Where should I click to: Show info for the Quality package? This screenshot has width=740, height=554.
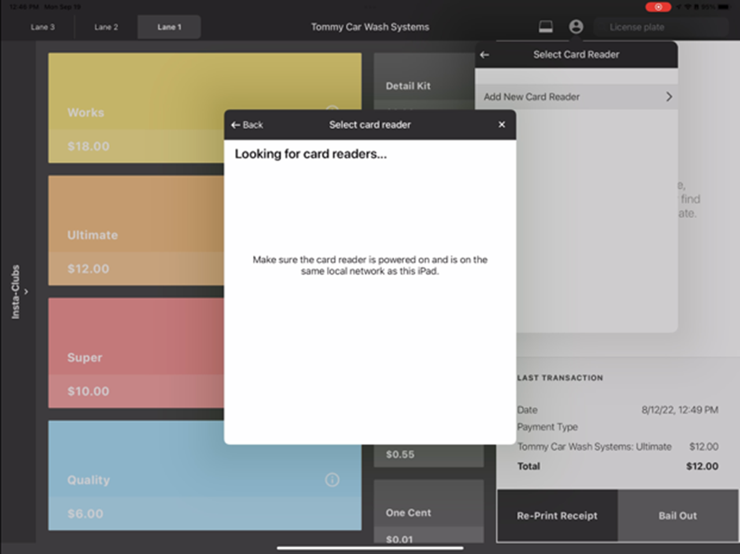tap(333, 480)
